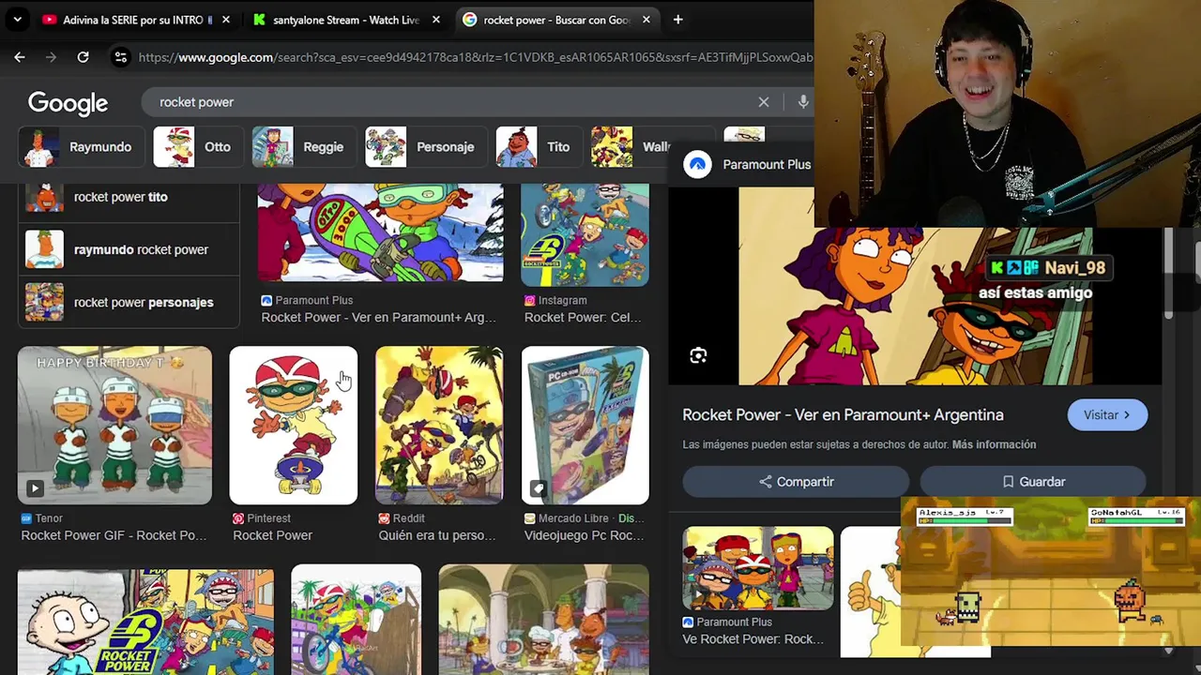Open the Instagram Rocket Power image result
The height and width of the screenshot is (675, 1201).
585,234
